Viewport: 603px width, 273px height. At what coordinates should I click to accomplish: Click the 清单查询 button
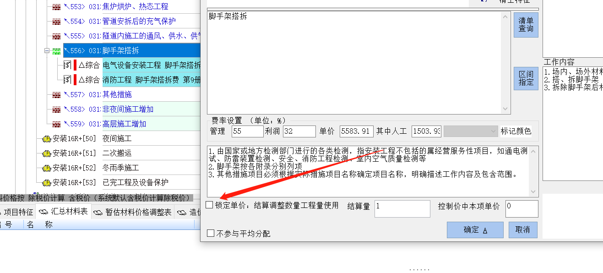(x=525, y=25)
